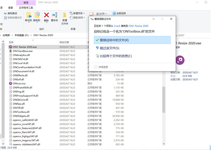Click breadcrumb arrow after 此电脑
This screenshot has width=211, height=150.
(x=12, y=35)
